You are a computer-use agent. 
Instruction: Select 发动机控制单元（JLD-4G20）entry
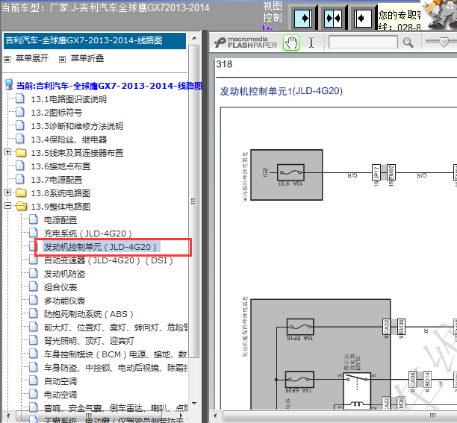tap(100, 247)
